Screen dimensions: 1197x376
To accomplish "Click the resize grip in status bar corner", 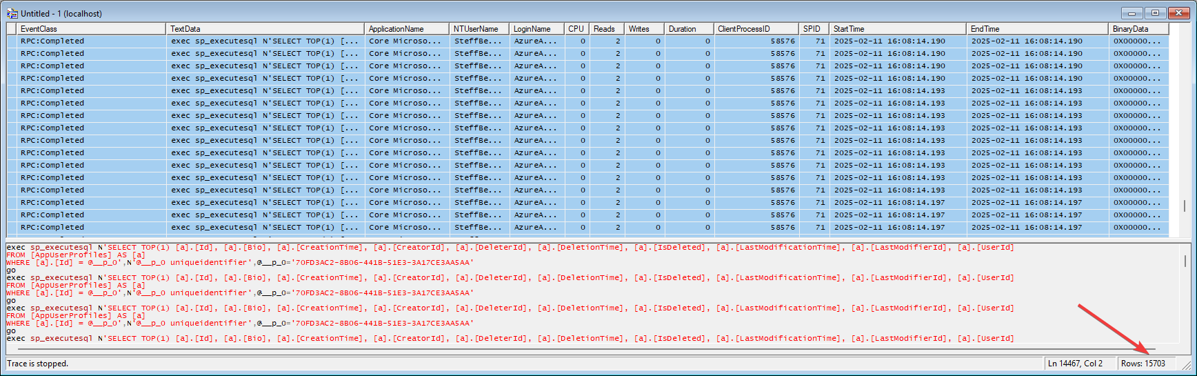I will point(1186,364).
